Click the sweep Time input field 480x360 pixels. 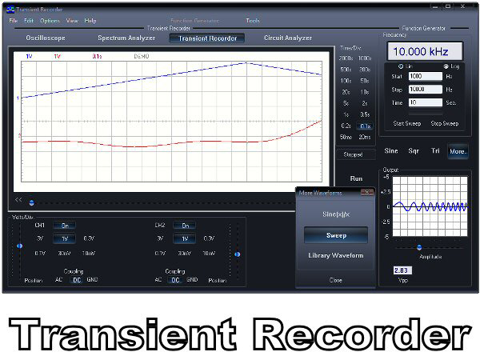point(426,102)
